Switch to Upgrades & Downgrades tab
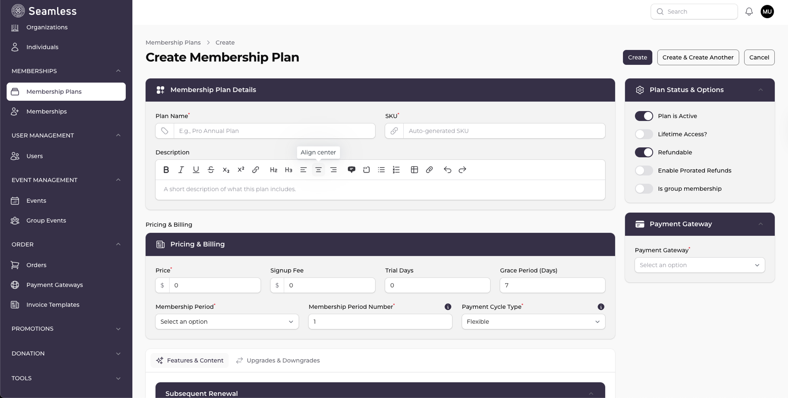Screen dimensions: 788x398 click(x=278, y=360)
